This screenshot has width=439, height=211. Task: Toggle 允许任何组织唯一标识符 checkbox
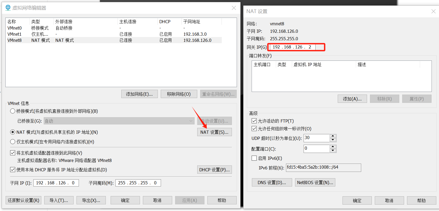(254, 129)
